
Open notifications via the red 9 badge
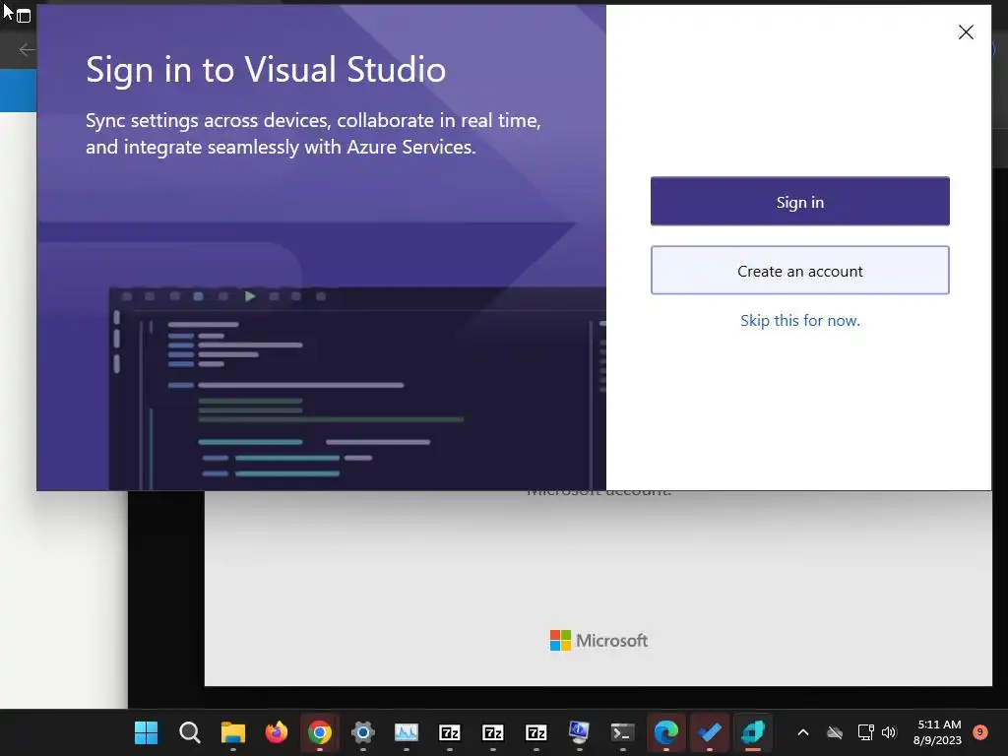980,732
